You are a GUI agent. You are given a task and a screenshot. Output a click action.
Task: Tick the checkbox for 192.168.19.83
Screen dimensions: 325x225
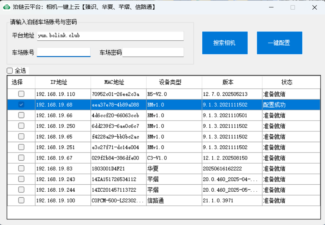click(x=21, y=168)
